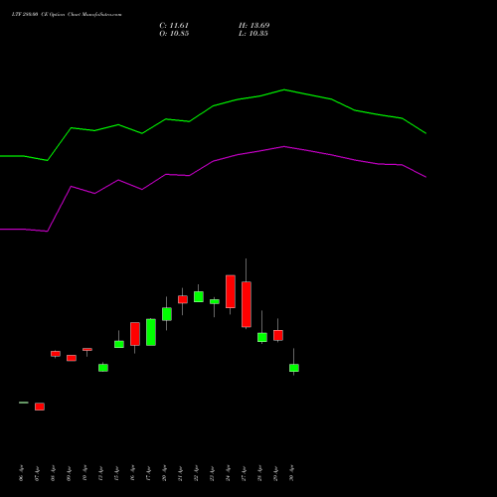Click the low value L: 10.35
This screenshot has height=497, width=497.
coord(253,34)
